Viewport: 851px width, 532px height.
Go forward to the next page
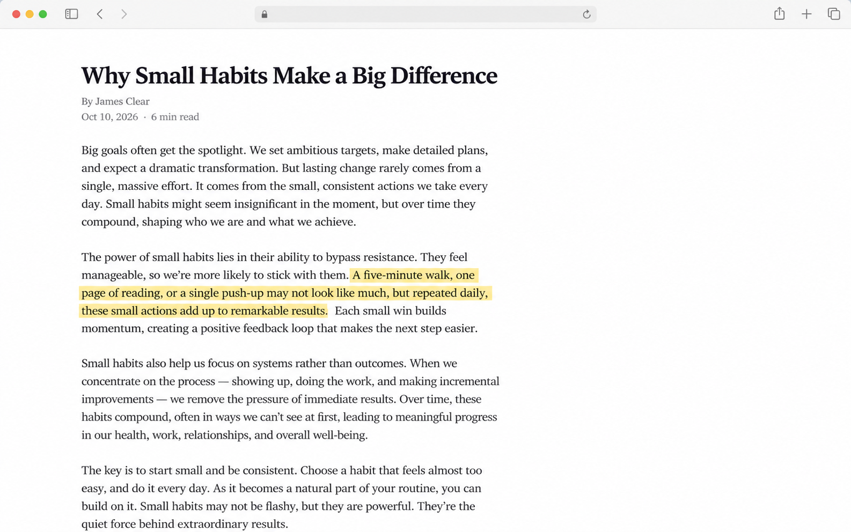(124, 14)
